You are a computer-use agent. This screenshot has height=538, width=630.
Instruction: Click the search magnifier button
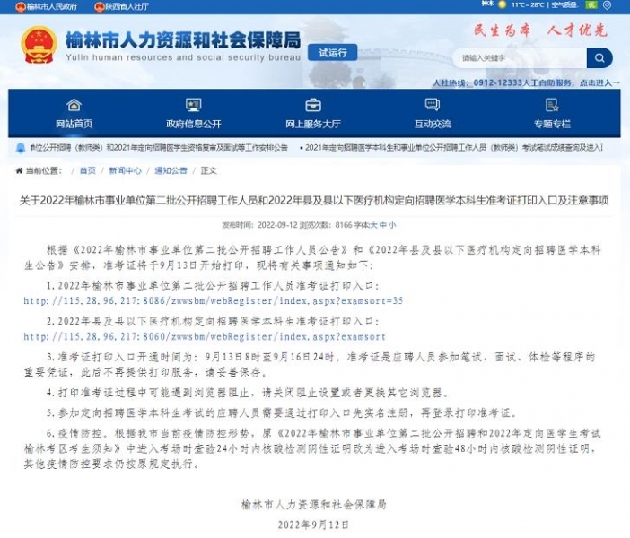pyautogui.click(x=599, y=58)
